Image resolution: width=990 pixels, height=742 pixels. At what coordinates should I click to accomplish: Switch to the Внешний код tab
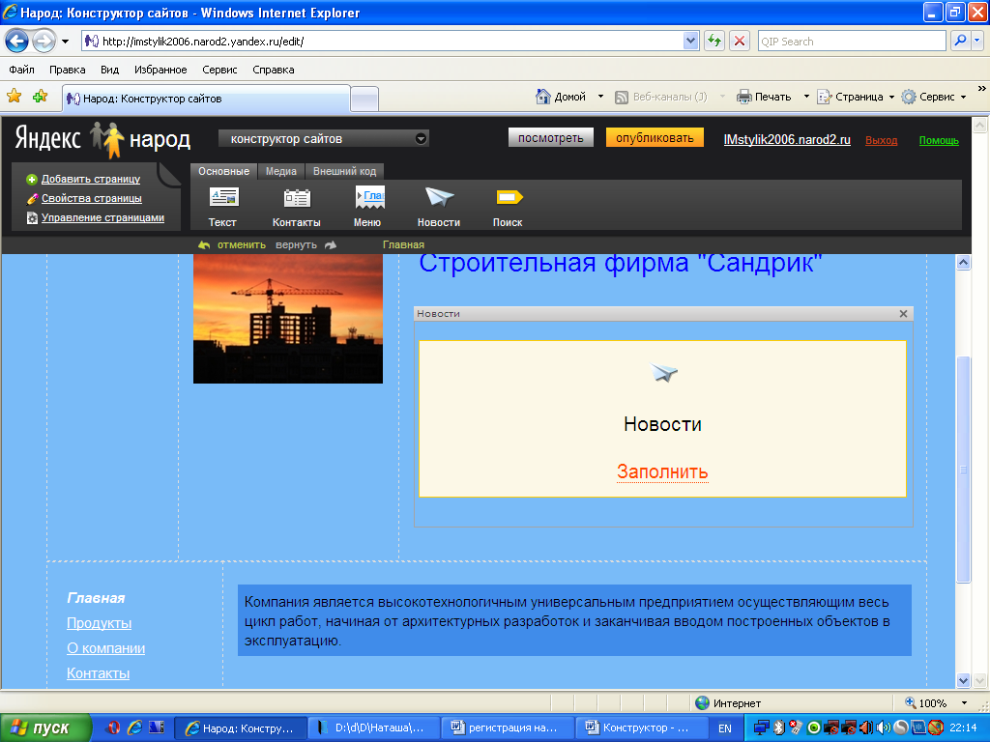click(x=345, y=171)
